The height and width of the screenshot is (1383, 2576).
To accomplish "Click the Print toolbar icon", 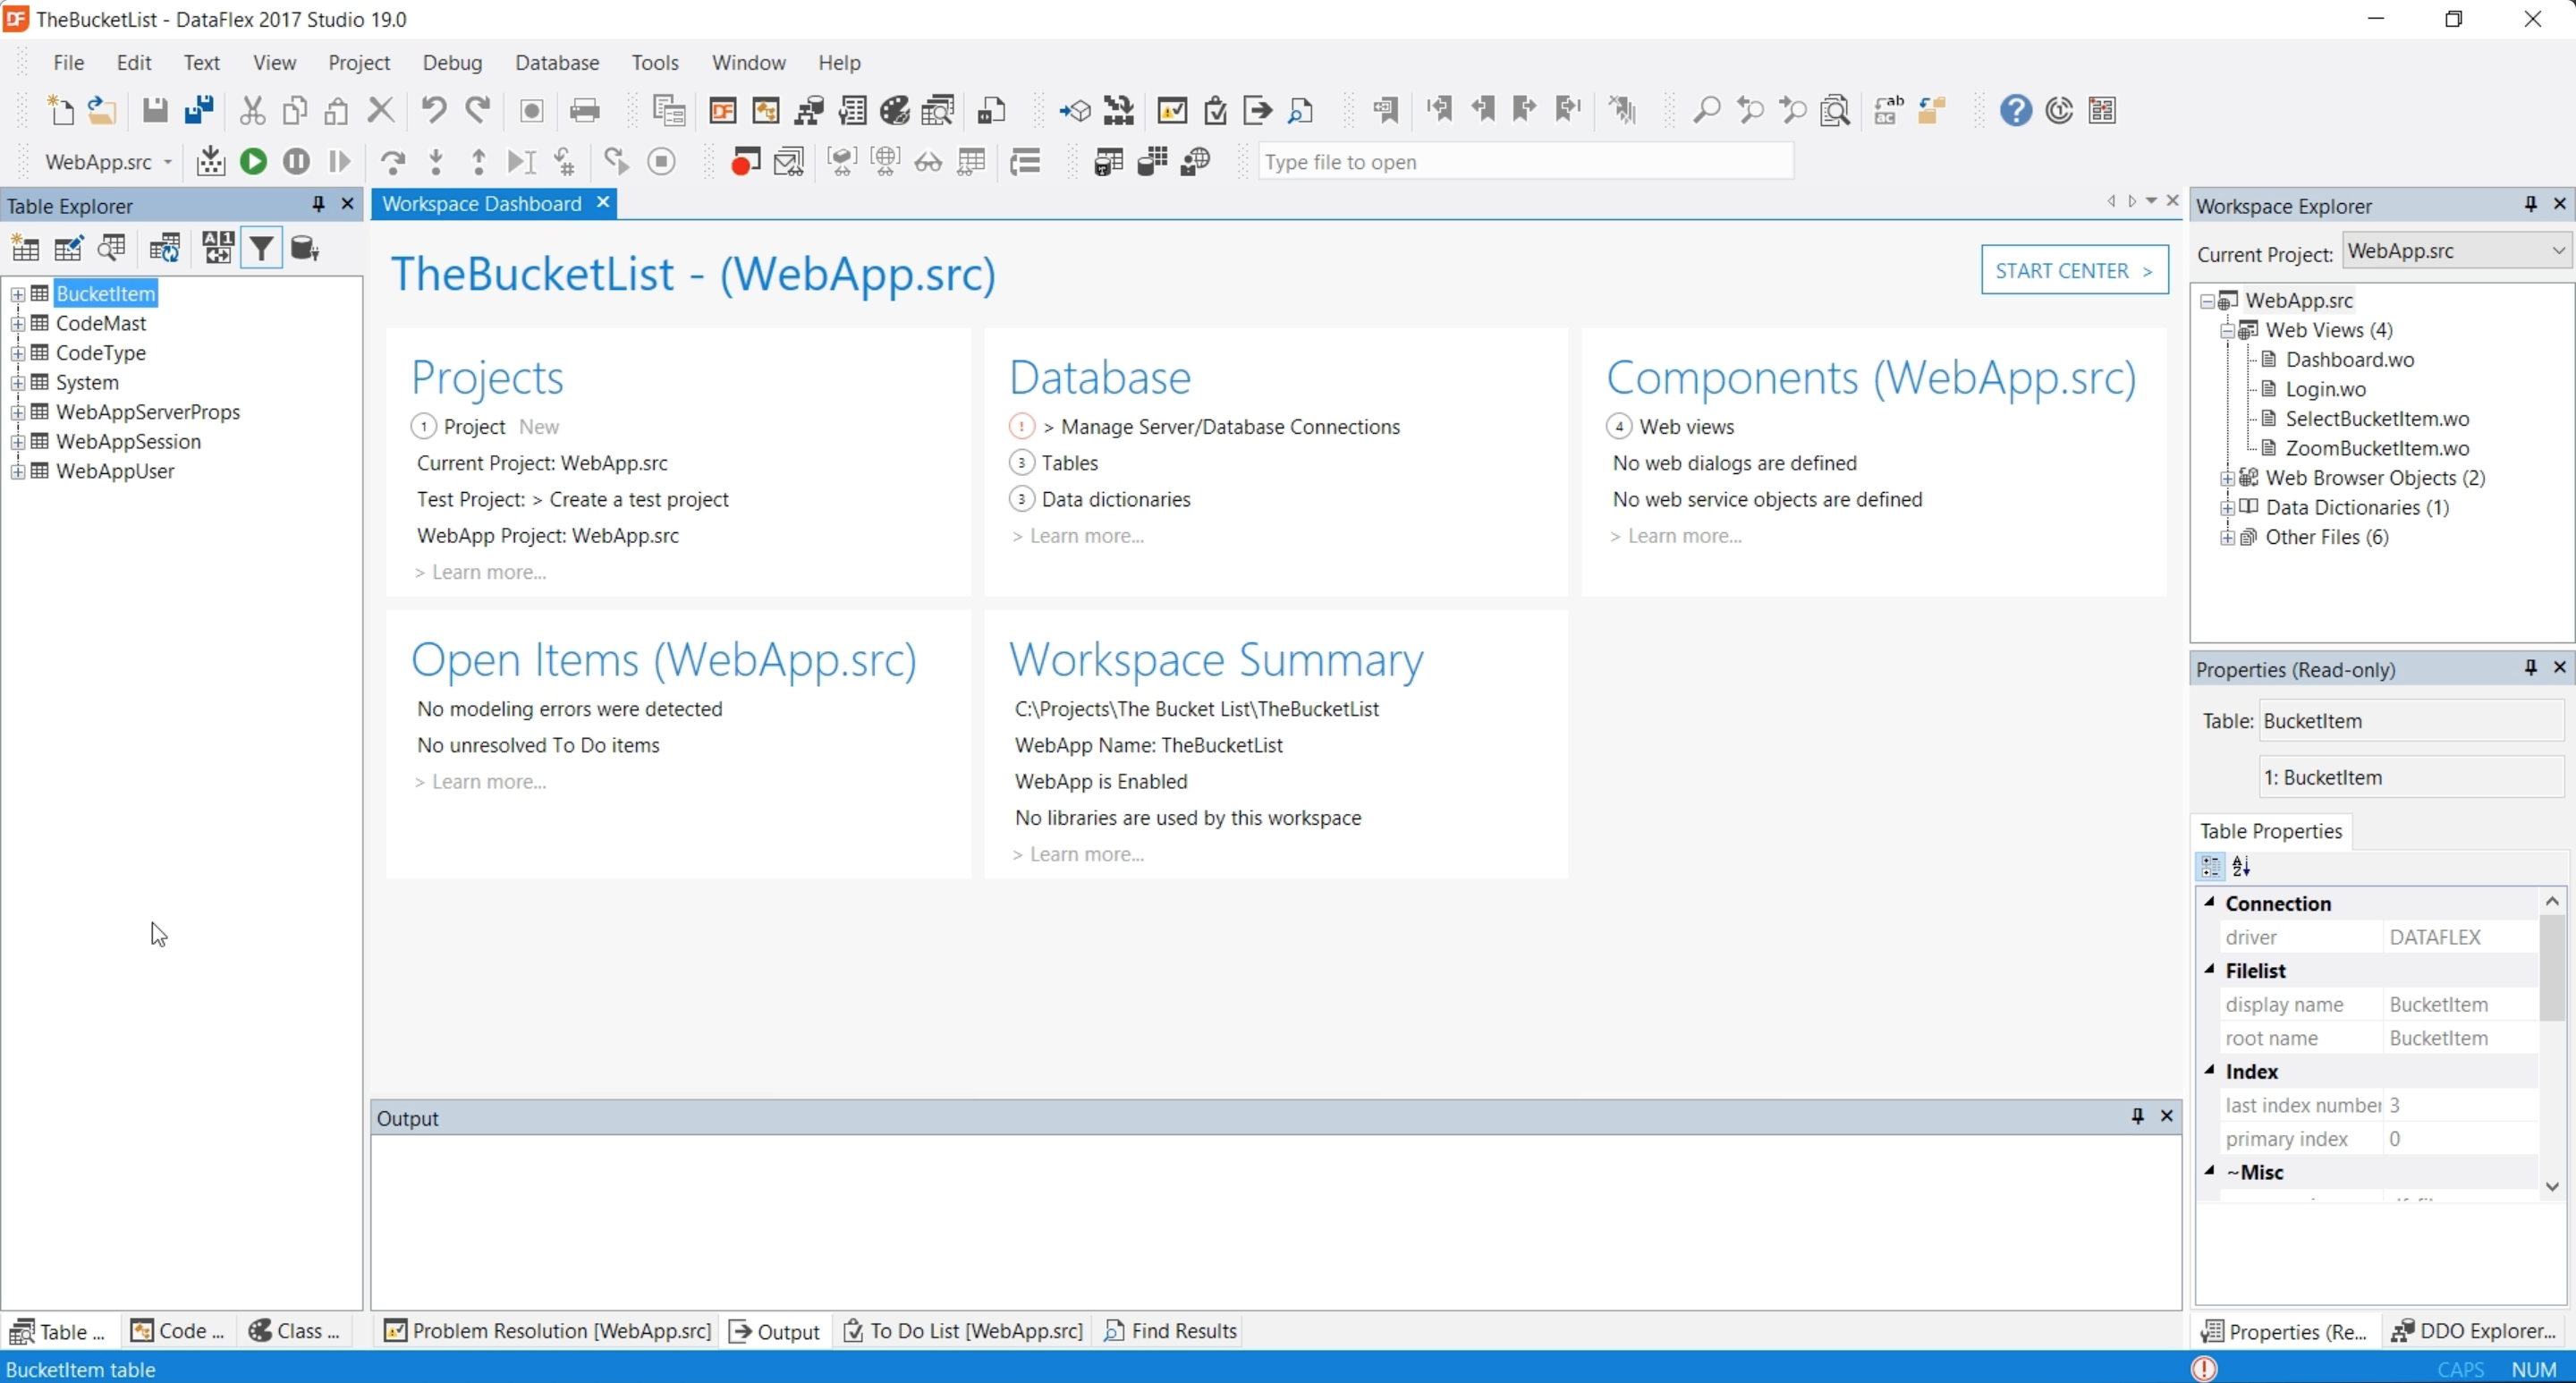I will coord(584,110).
